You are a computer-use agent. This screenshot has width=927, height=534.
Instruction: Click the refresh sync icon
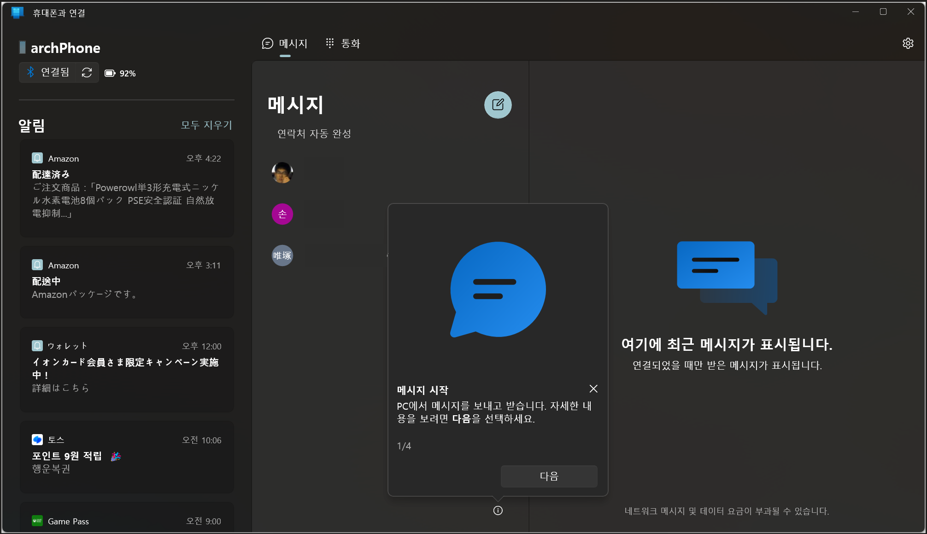(87, 73)
